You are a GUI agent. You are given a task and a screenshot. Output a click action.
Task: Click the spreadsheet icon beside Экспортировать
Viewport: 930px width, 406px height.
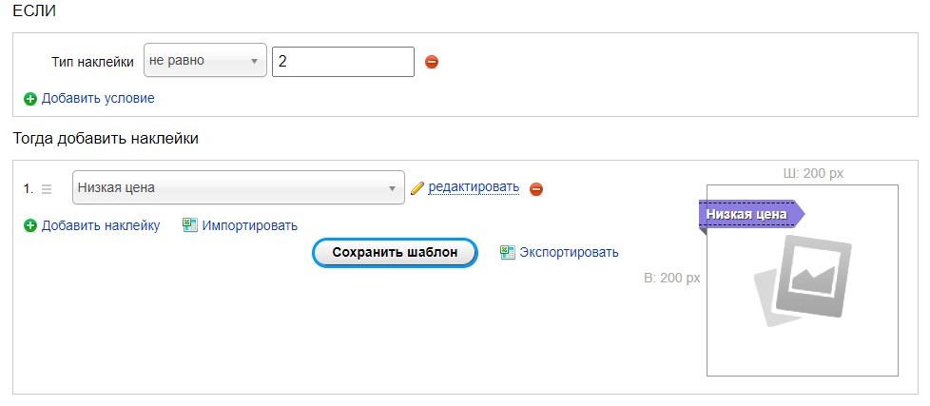(x=507, y=253)
